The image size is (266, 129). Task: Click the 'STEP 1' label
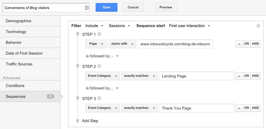coord(89,34)
